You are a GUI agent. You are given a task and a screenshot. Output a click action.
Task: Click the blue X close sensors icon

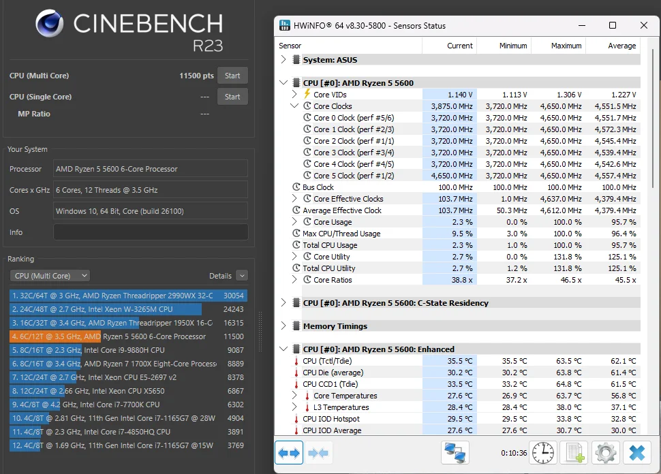point(636,453)
